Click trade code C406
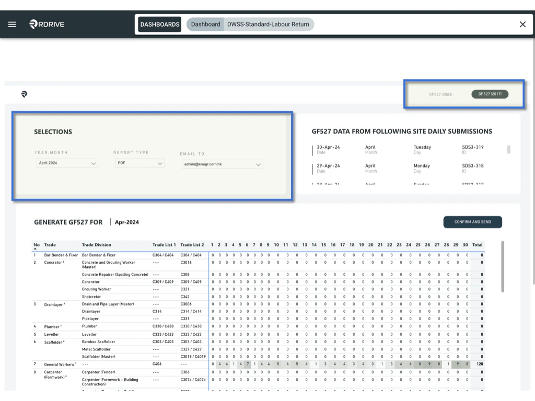The image size is (535, 401). (157, 364)
